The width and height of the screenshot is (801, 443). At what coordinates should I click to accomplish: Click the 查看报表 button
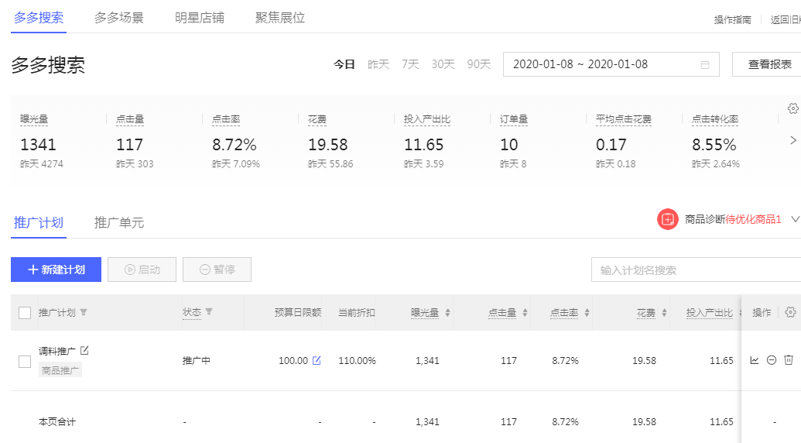click(768, 64)
